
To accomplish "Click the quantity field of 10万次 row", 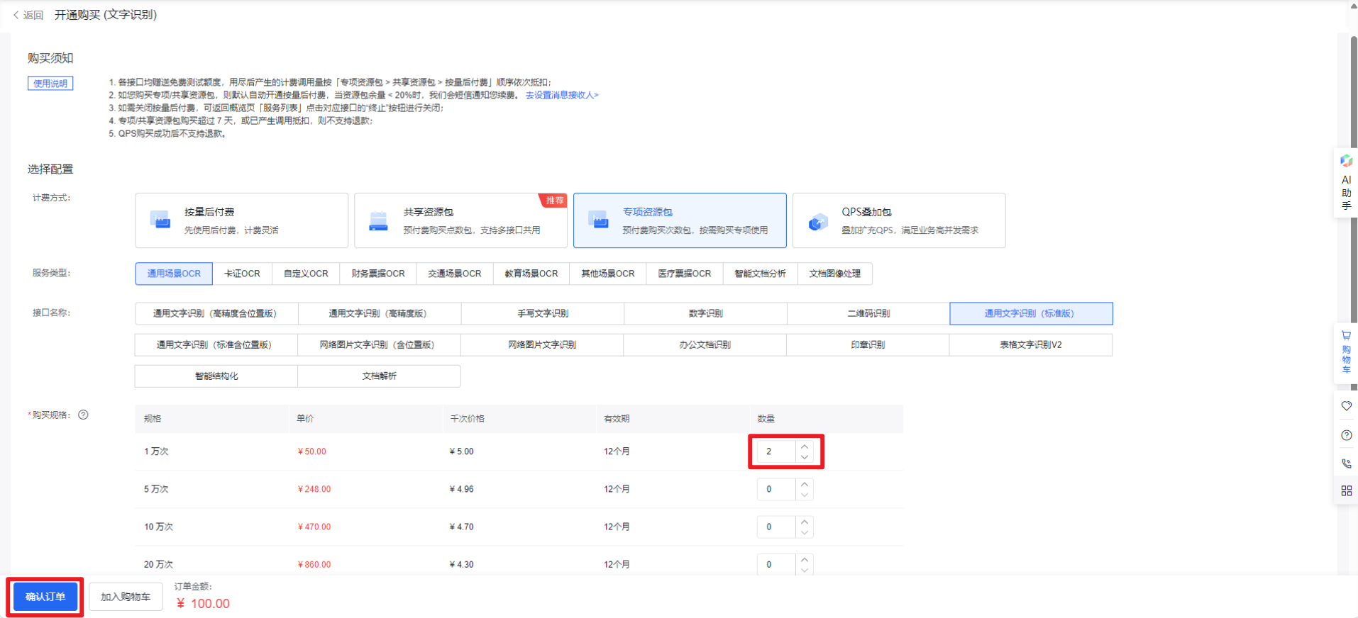I will 776,527.
